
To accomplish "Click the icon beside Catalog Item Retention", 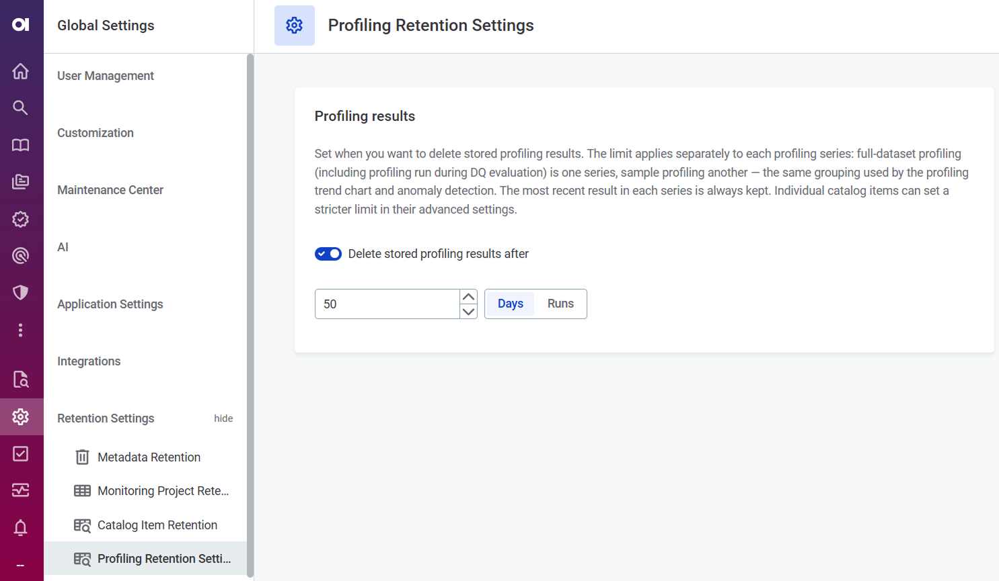I will point(82,525).
